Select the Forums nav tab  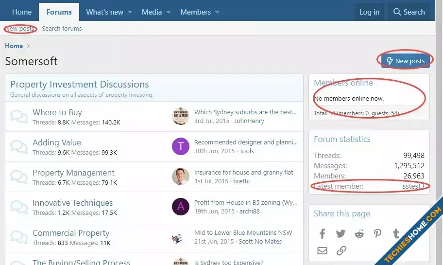[59, 12]
